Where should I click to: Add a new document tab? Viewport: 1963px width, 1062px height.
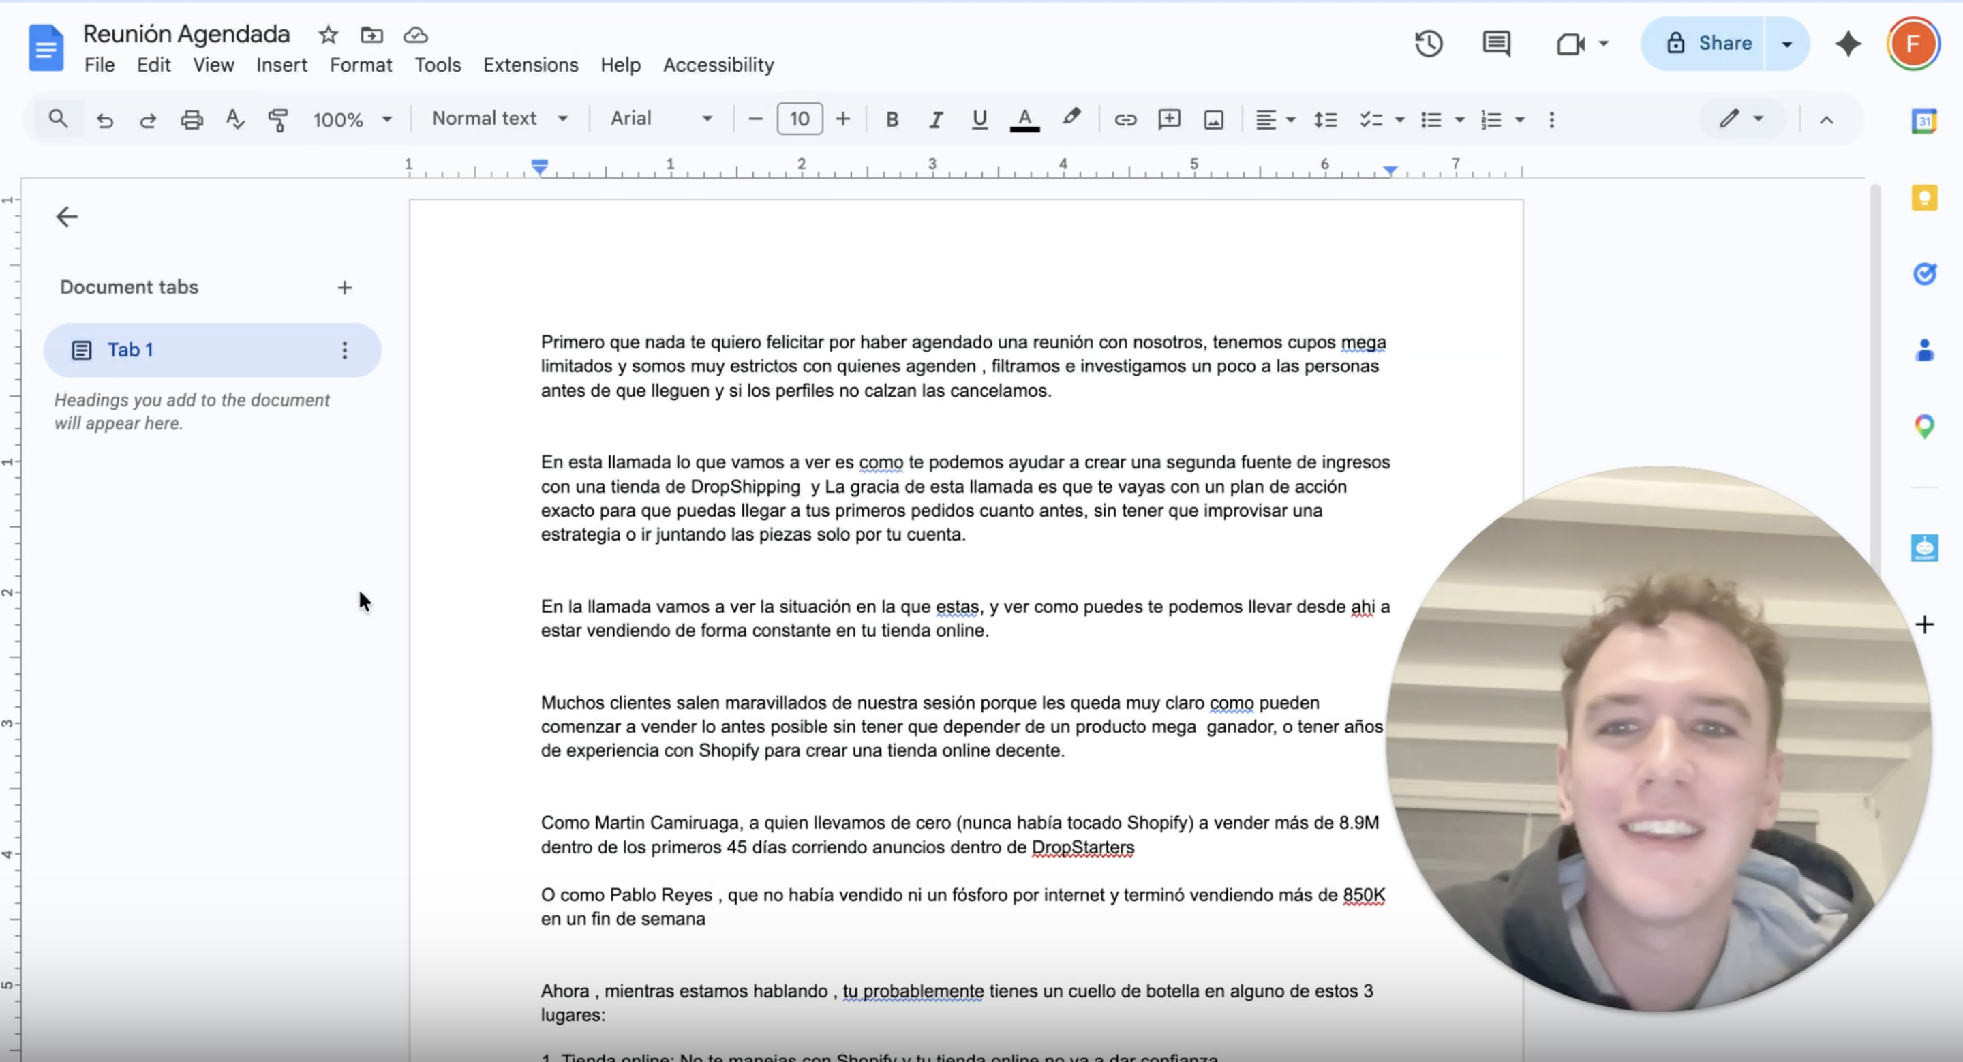point(344,287)
